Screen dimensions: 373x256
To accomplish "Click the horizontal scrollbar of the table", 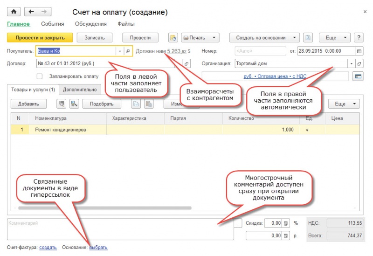I will coord(104,208).
